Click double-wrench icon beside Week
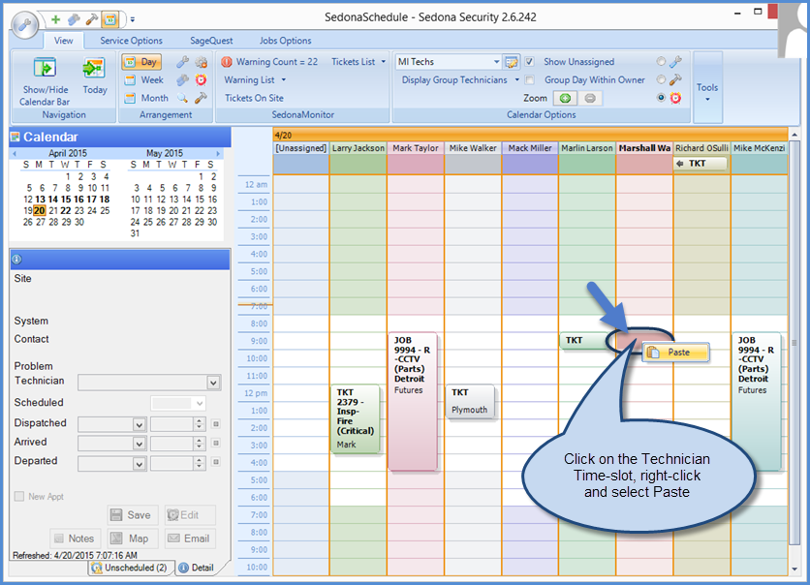This screenshot has height=585, width=810. [182, 80]
